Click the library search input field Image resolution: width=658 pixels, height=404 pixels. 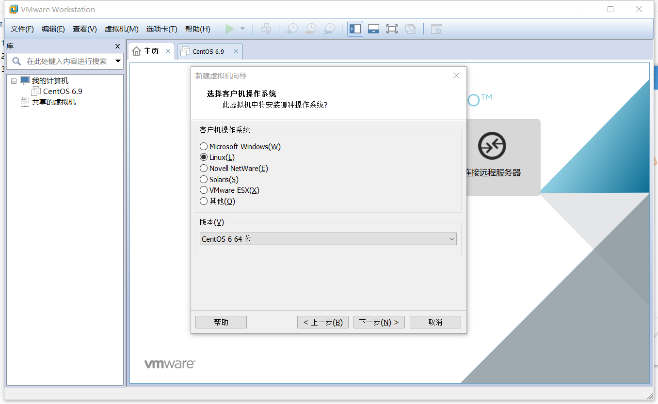67,61
